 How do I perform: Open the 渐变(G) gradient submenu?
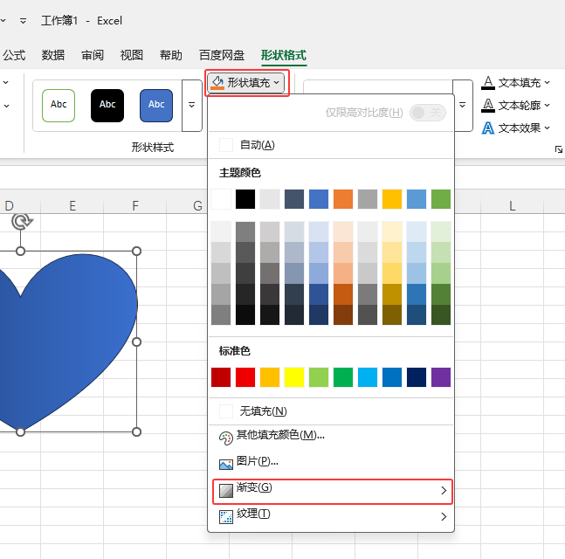[x=332, y=491]
